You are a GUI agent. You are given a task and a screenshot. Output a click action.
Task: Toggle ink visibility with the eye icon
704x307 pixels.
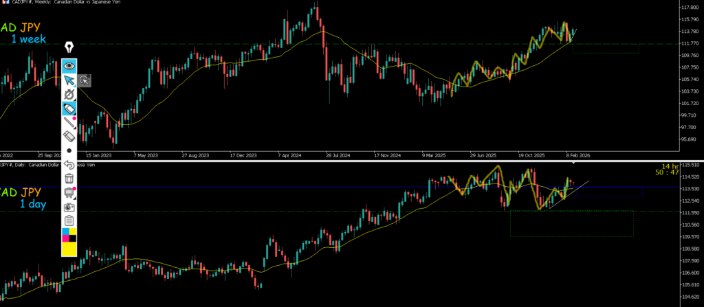(69, 67)
